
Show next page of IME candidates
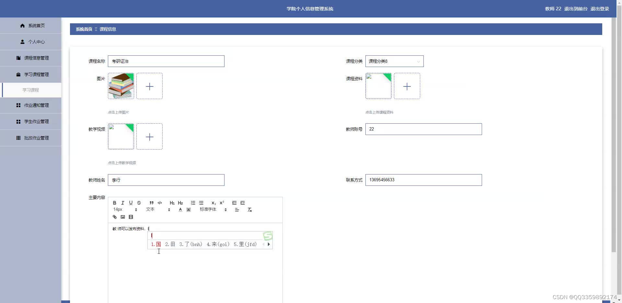pyautogui.click(x=269, y=244)
